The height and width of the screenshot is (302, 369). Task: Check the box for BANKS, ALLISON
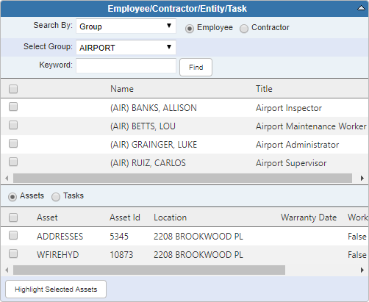point(13,107)
